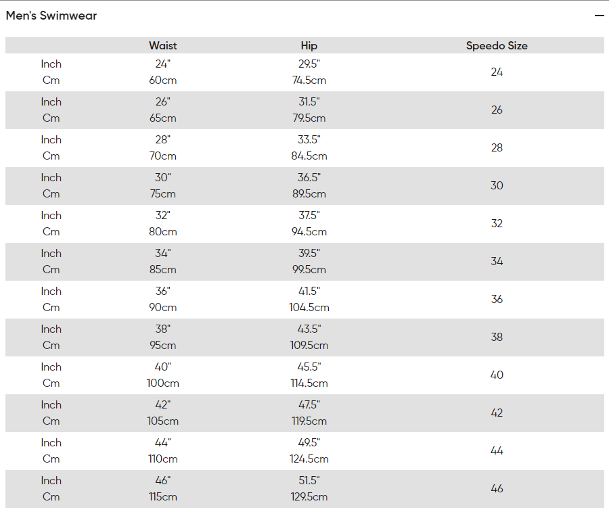The image size is (609, 514).
Task: Select Speedo Size 36 cell
Action: click(497, 300)
